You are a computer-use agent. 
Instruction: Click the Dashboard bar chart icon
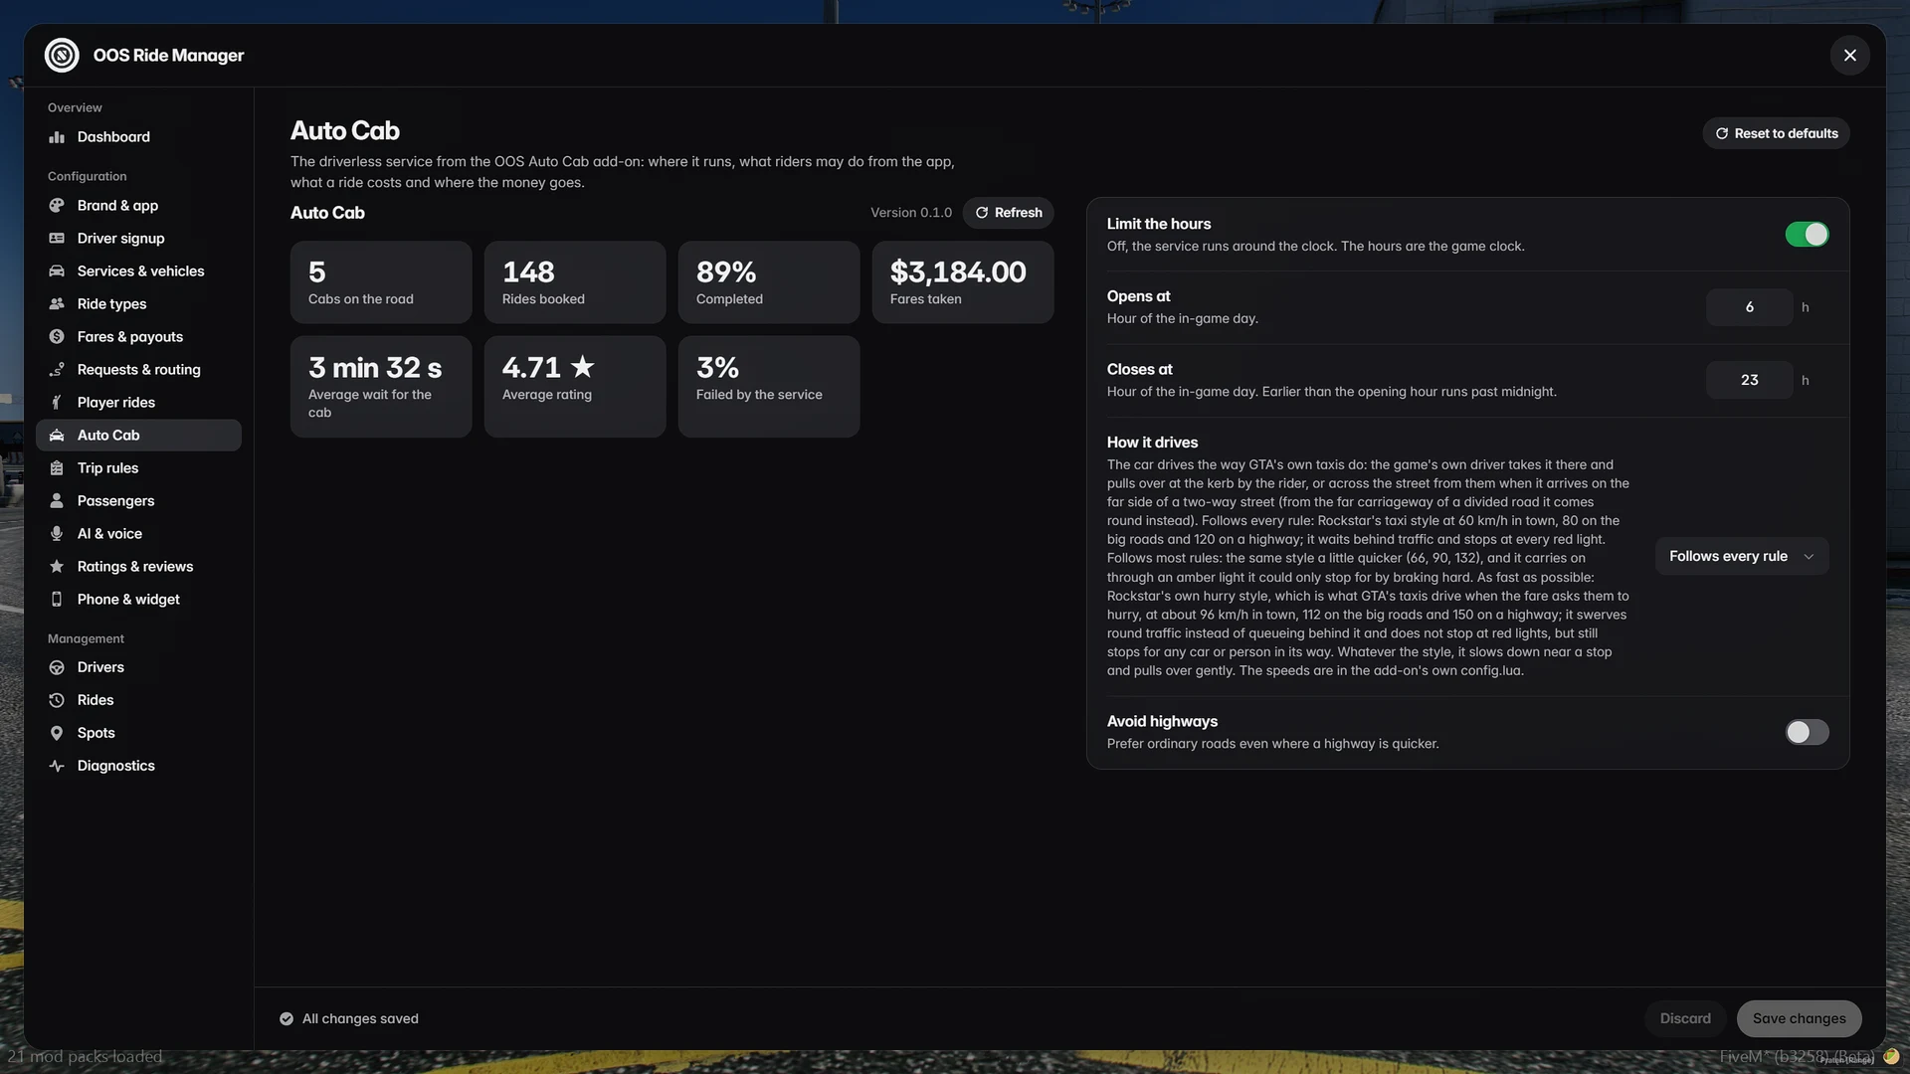(x=57, y=137)
